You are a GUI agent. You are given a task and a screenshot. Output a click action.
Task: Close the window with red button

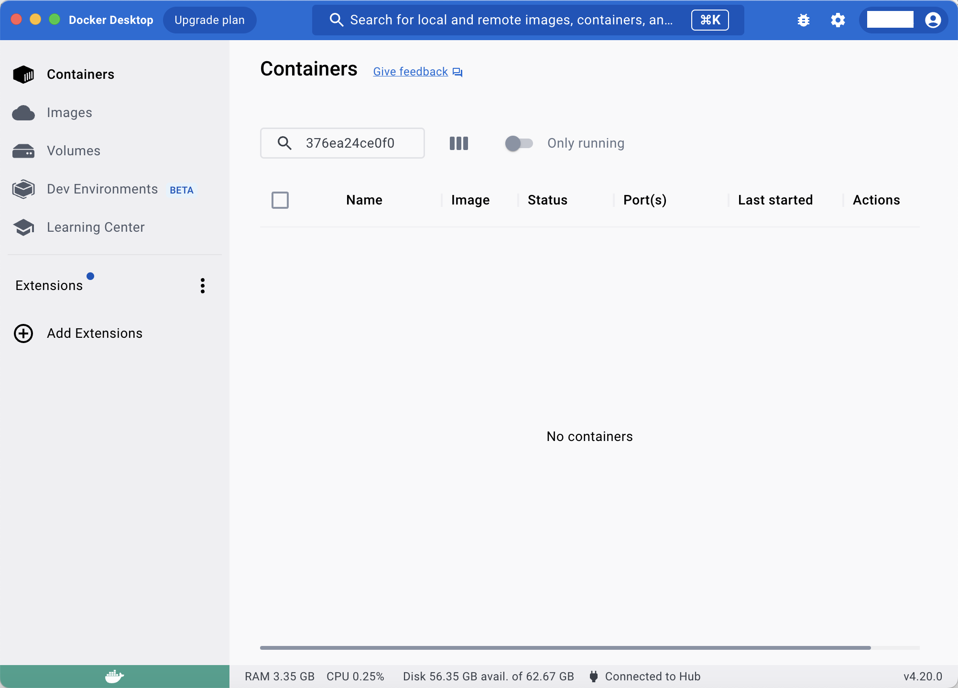coord(17,20)
